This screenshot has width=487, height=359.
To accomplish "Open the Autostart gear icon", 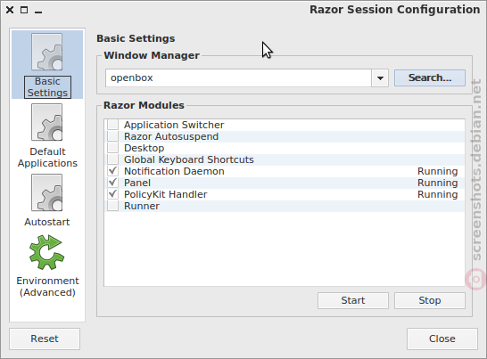I will (x=47, y=192).
